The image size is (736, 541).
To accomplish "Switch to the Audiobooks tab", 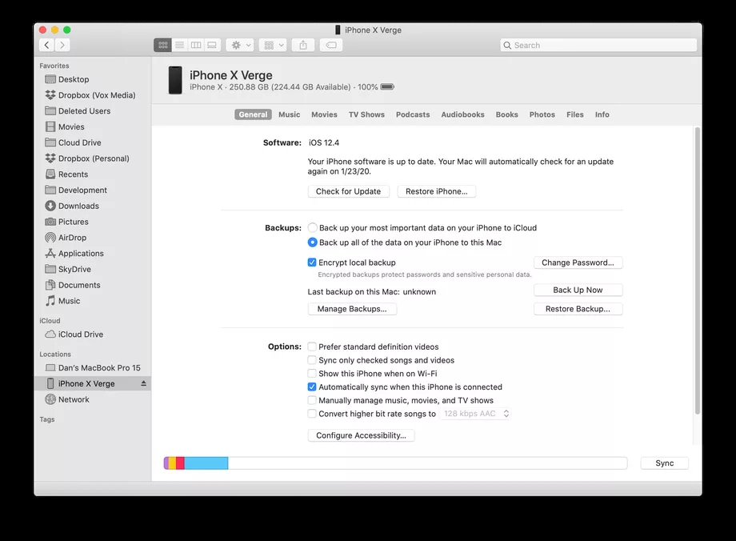I will click(x=463, y=114).
